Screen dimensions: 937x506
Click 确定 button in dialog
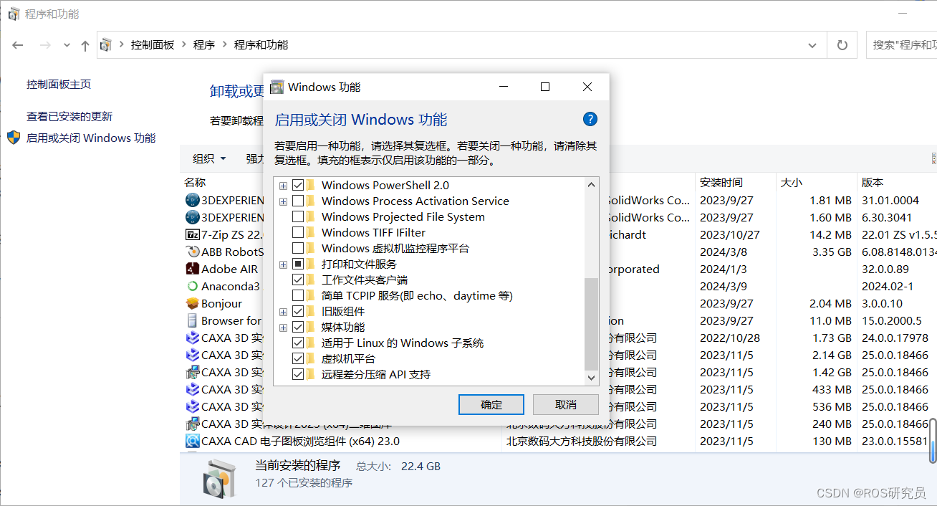click(x=491, y=404)
